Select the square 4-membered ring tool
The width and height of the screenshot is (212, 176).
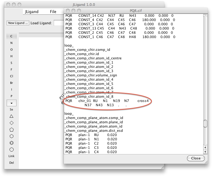(x=11, y=123)
